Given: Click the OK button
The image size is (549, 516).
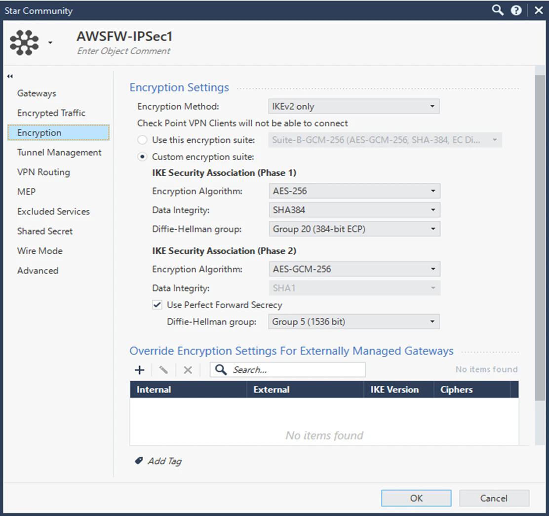Looking at the screenshot, I should point(416,498).
